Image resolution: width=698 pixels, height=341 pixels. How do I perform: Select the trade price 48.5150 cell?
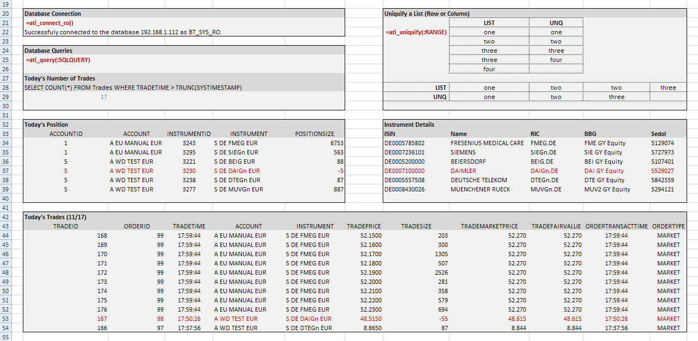[x=371, y=319]
